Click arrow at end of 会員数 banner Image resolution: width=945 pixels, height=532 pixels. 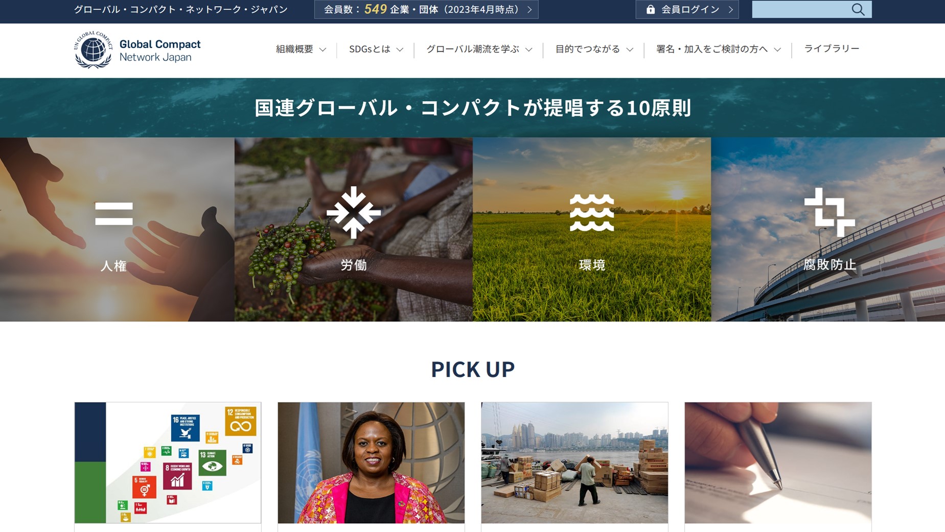[529, 9]
